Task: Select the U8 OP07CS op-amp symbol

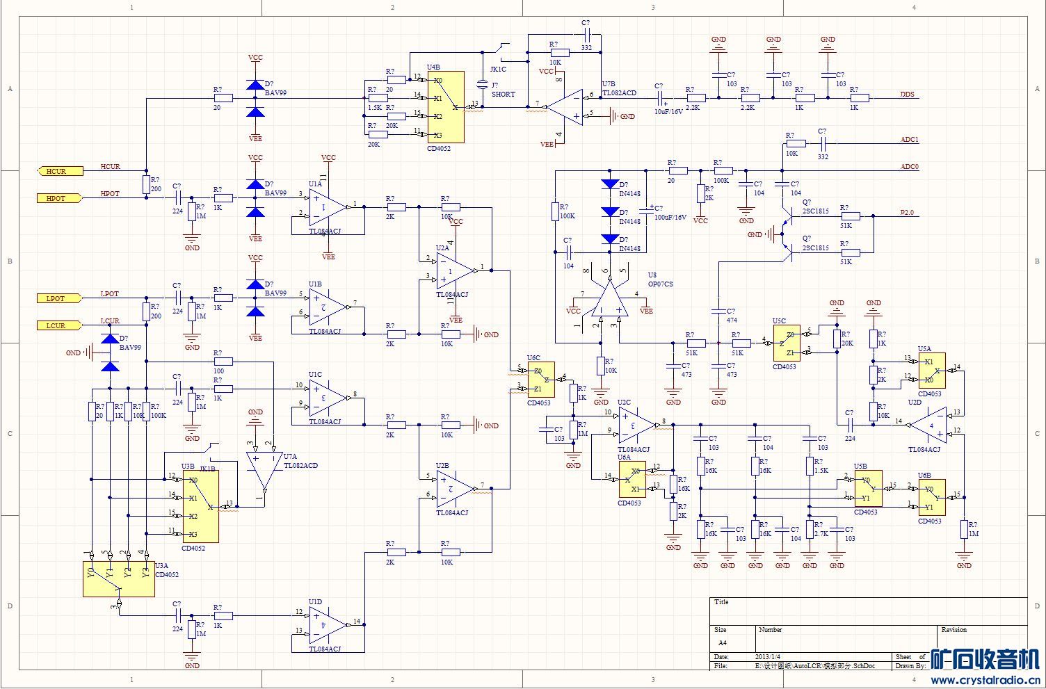Action: (610, 298)
